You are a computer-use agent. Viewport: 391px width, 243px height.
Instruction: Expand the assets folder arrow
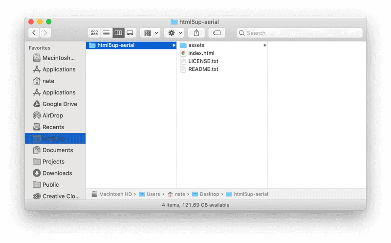click(x=265, y=45)
